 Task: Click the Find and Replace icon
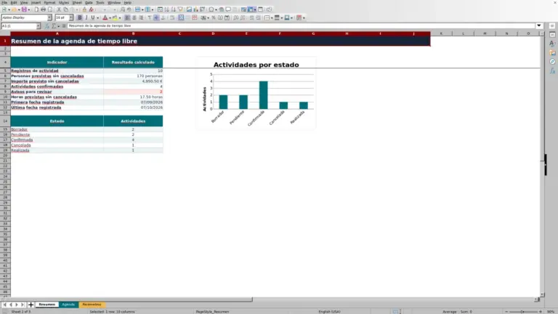(x=122, y=9)
